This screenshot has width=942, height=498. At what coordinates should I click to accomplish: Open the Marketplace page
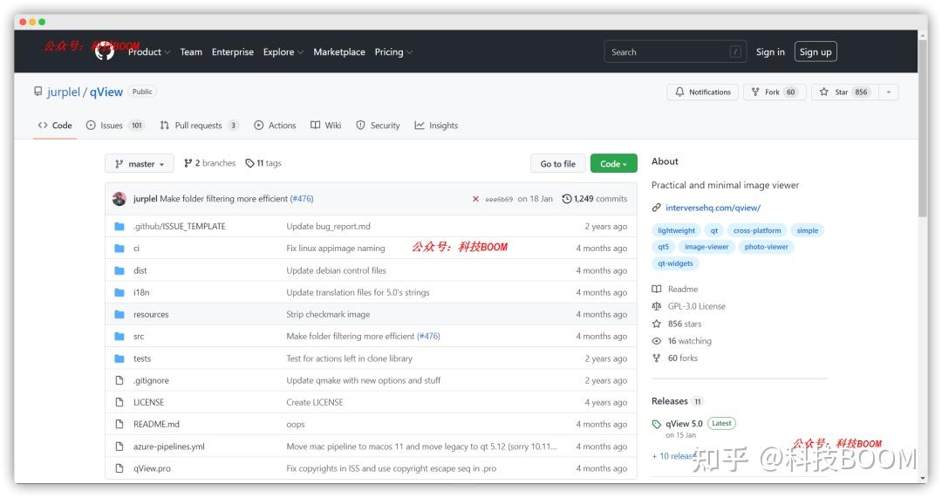coord(338,51)
